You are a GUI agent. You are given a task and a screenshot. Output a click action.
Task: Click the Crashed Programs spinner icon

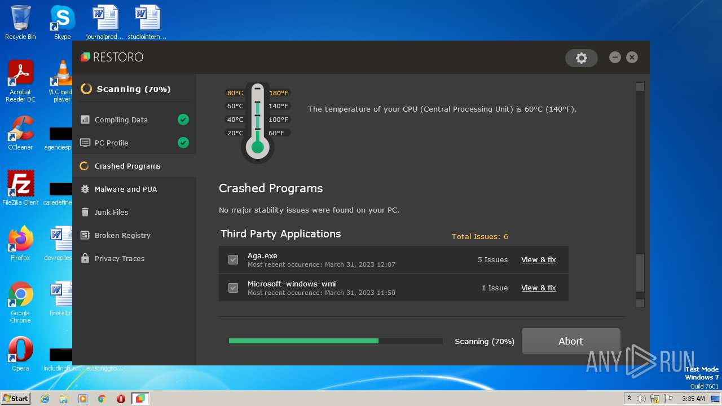coord(84,166)
